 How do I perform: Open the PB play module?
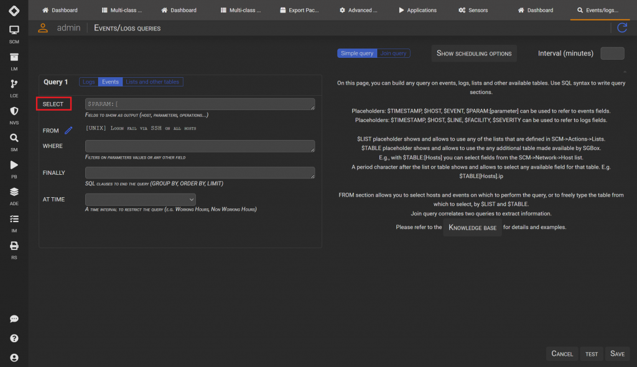(x=14, y=169)
